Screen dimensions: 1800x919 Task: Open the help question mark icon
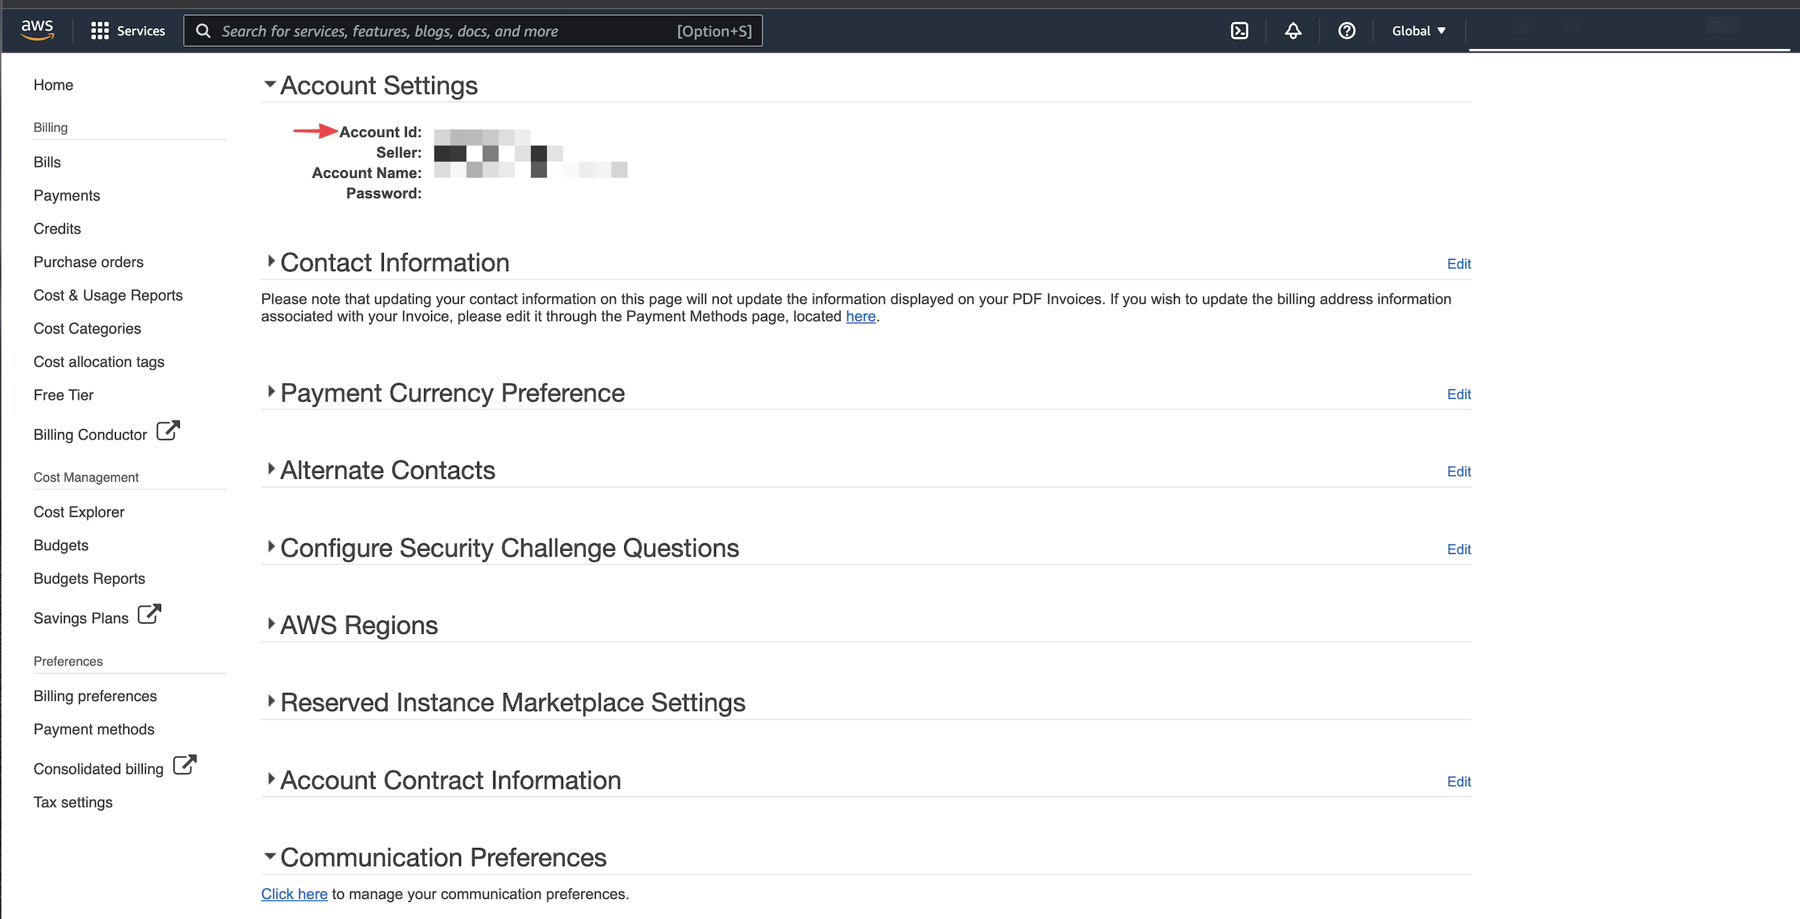pos(1346,31)
